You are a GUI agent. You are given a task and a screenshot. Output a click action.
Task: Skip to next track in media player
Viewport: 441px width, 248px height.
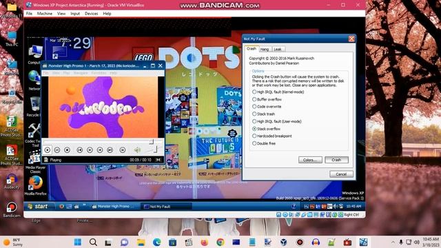pyautogui.click(x=110, y=150)
